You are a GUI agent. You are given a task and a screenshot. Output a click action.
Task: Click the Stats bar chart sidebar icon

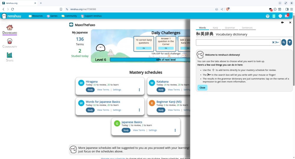click(x=9, y=55)
